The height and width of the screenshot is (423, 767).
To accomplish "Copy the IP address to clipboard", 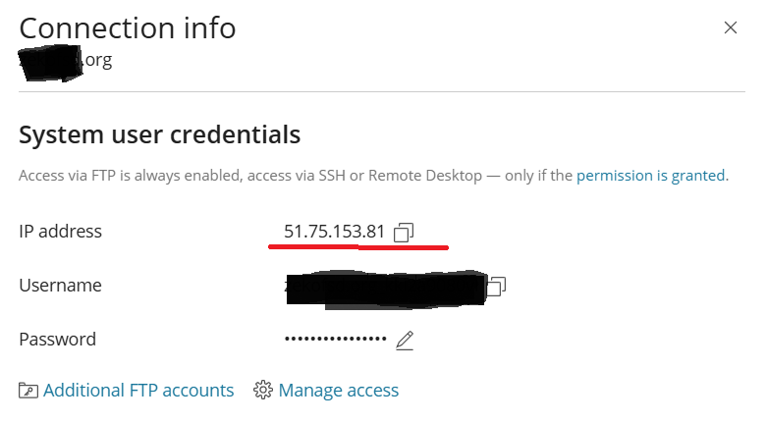I will [x=404, y=233].
